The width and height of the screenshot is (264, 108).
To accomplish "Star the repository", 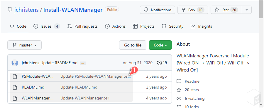I will (x=226, y=10).
